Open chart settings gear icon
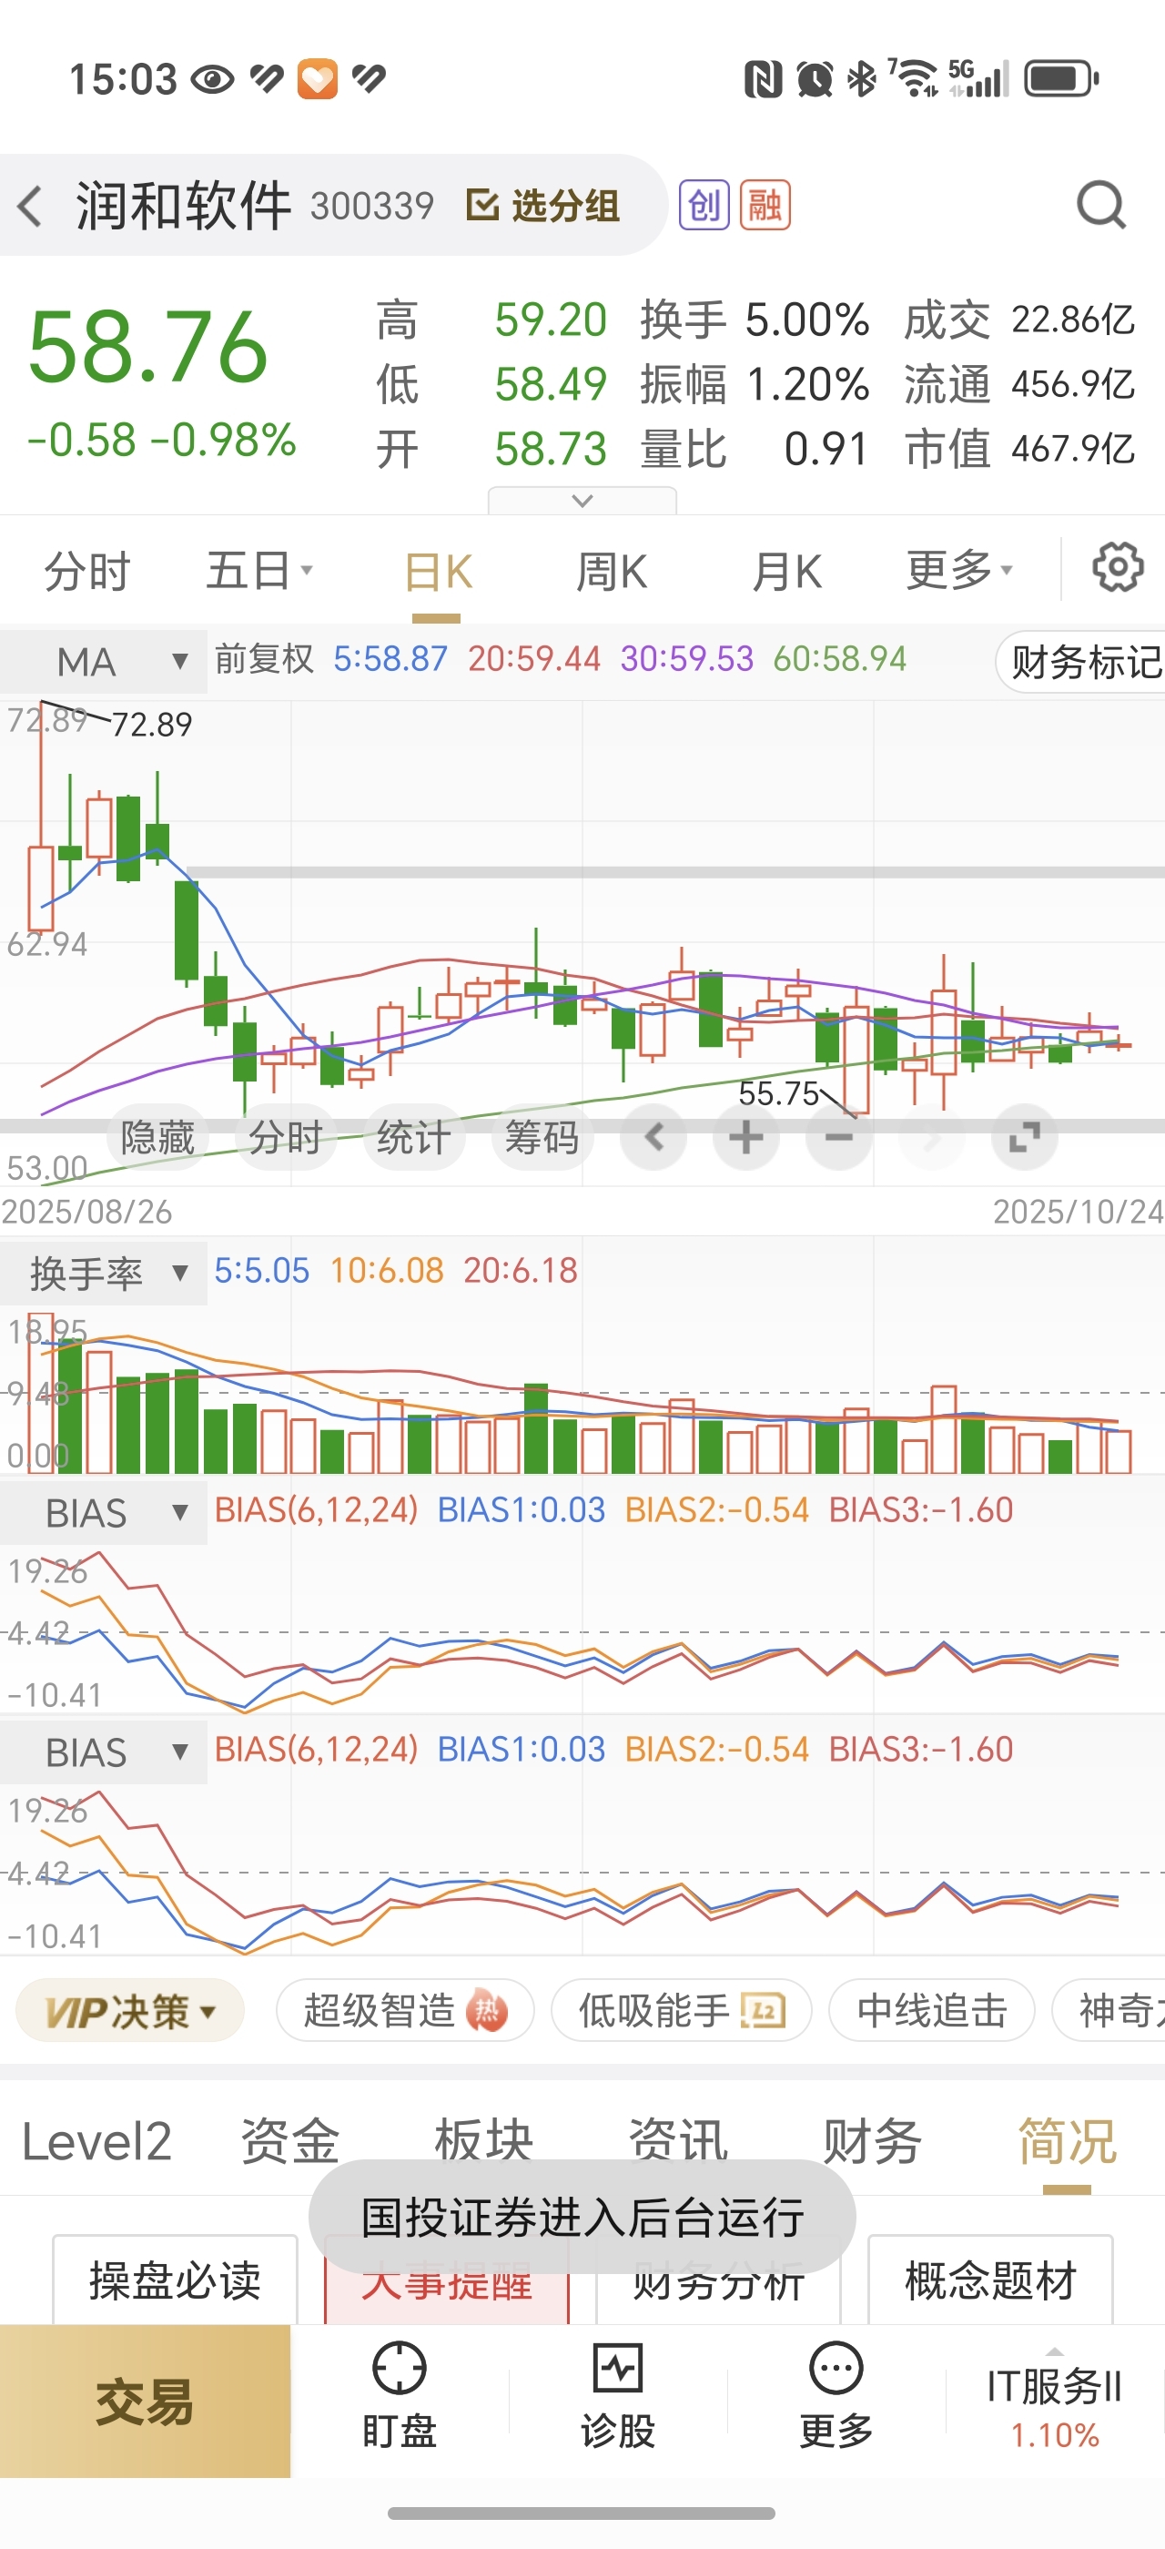Screen dimensions: 1165x2549 click(x=1118, y=567)
